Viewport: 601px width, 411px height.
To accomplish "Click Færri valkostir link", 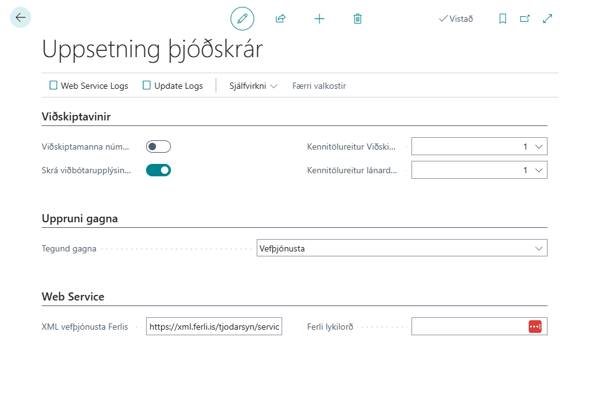I will click(x=319, y=86).
